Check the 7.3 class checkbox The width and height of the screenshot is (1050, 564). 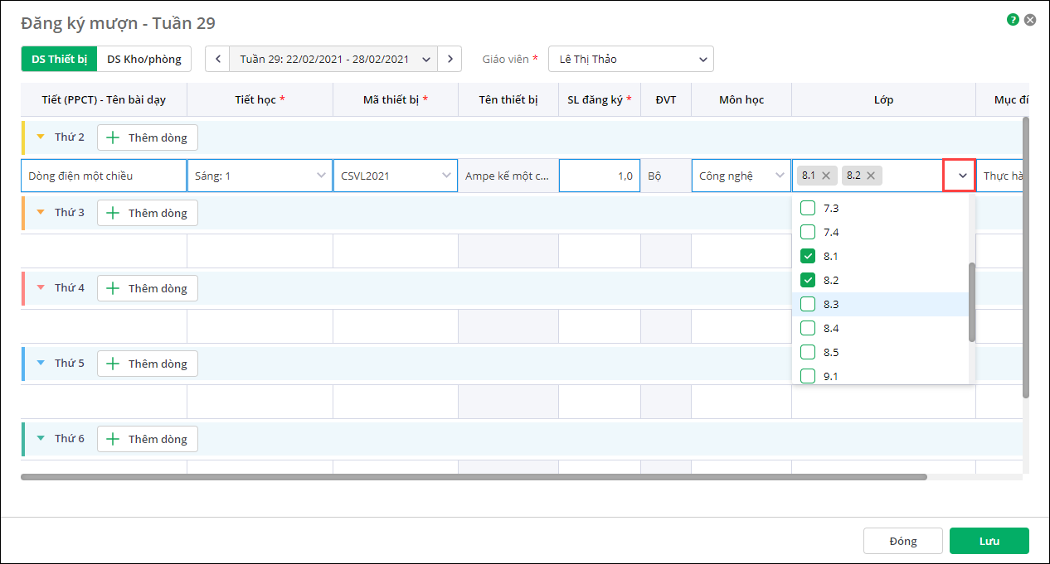pos(808,208)
